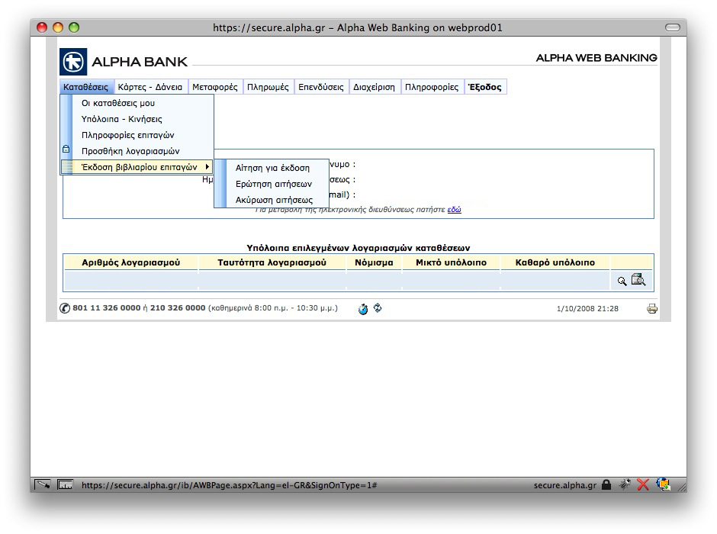Click the globe download icon in the status bar
Viewport: 717px width, 534px height.
[663, 484]
